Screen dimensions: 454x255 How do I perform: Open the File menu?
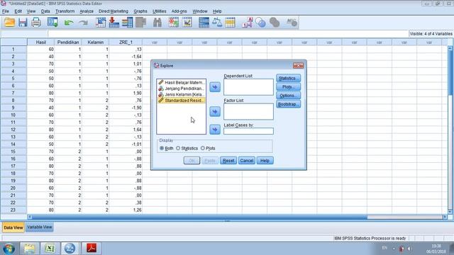click(6, 11)
